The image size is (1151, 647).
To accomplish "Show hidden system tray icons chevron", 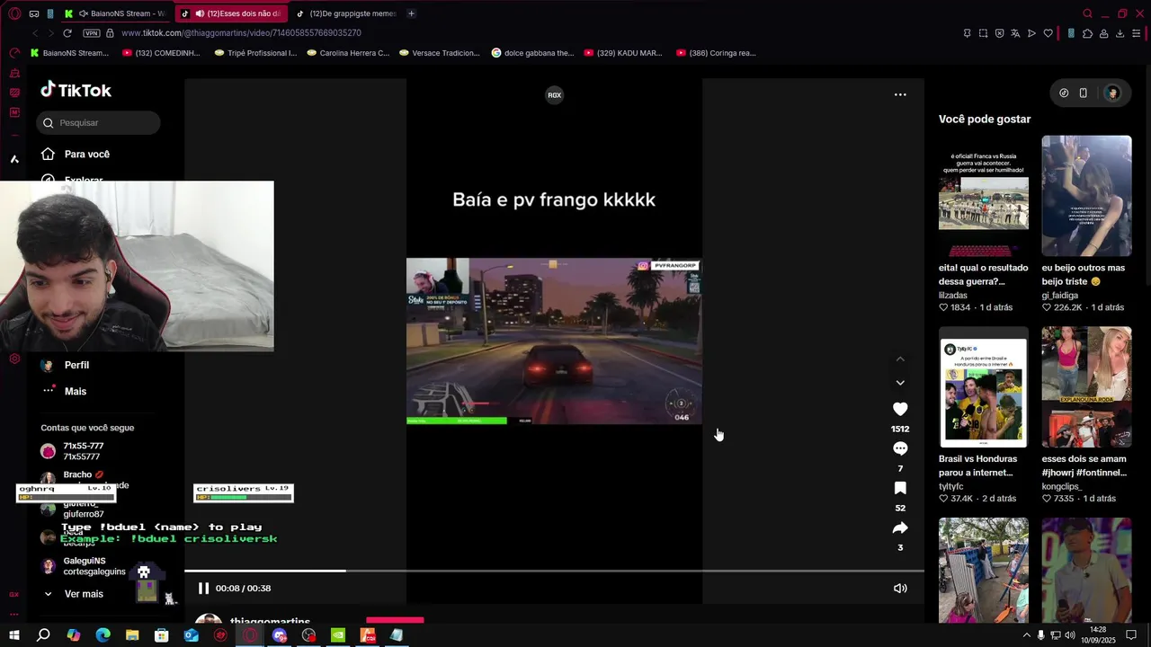I will [1027, 635].
